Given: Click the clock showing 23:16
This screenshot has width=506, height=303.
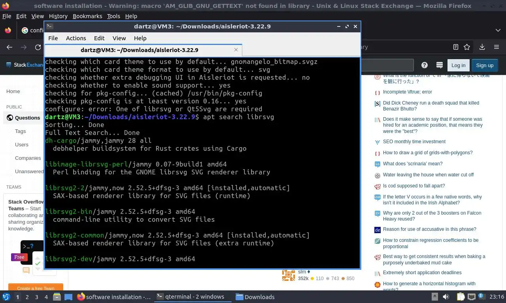Looking at the screenshot, I should pyautogui.click(x=497, y=297).
